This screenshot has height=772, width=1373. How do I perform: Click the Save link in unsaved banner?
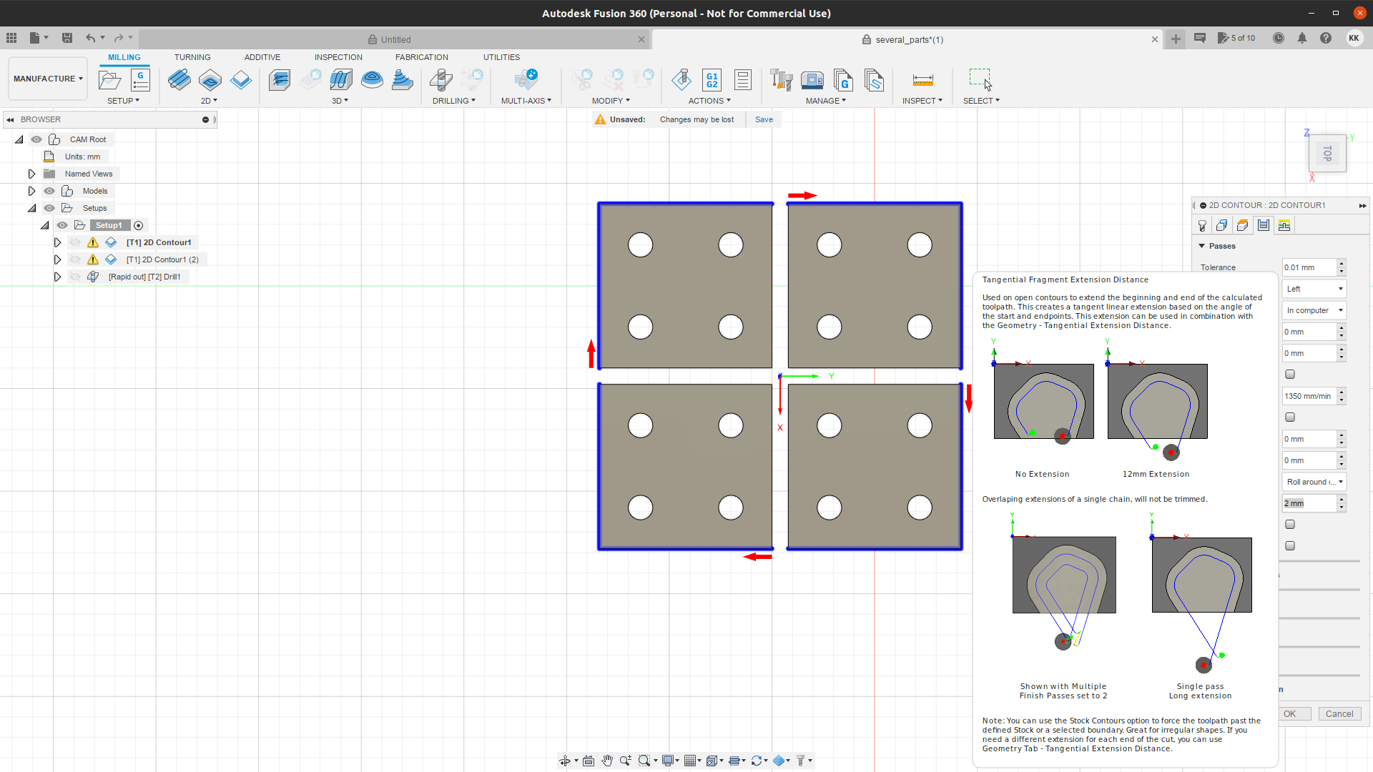tap(764, 119)
